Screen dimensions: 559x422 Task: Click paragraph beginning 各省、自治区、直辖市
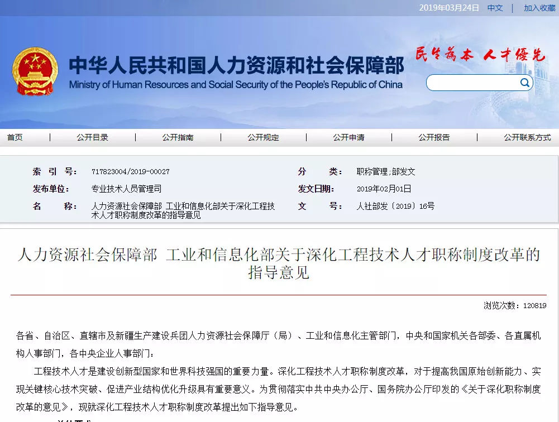tap(279, 344)
